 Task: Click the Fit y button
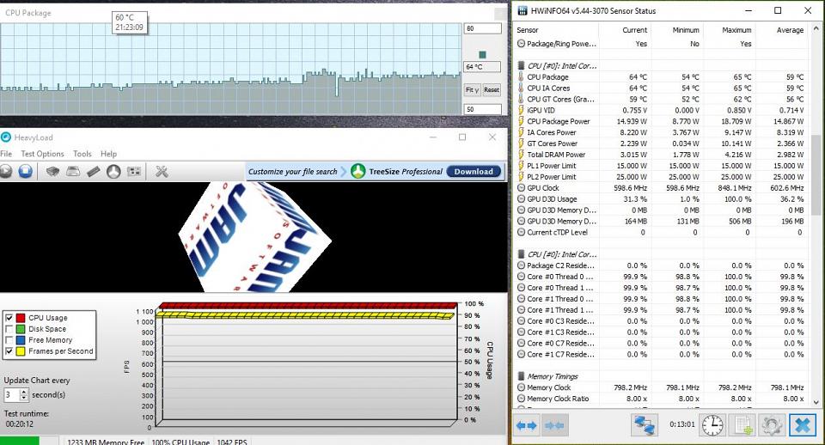tap(472, 90)
